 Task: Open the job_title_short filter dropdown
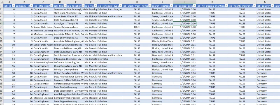tap(52, 6)
